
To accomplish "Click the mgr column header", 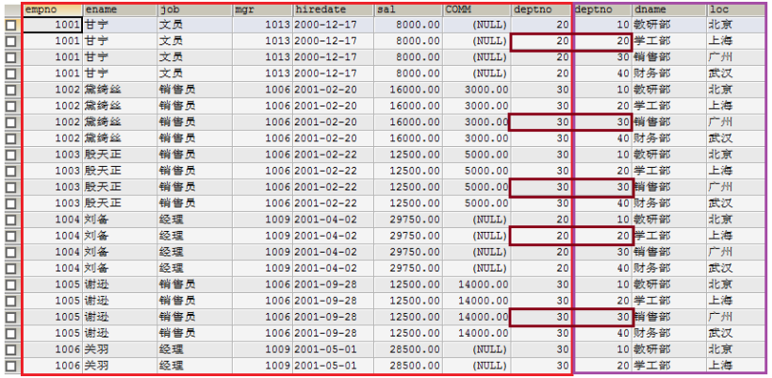I will (x=262, y=9).
